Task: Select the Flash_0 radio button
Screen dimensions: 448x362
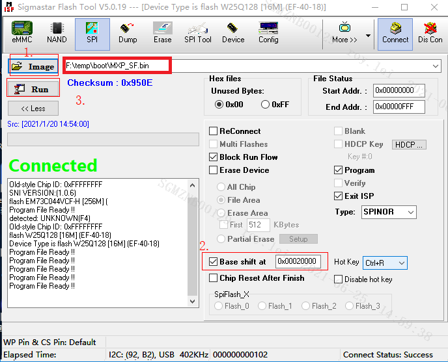Action: click(219, 306)
